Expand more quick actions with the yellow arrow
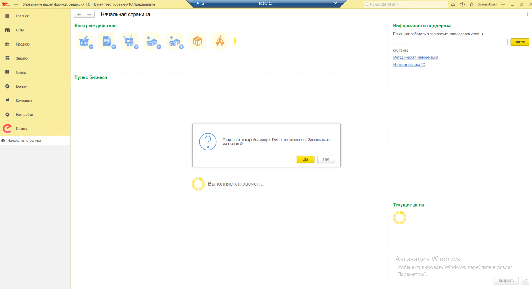 [235, 41]
